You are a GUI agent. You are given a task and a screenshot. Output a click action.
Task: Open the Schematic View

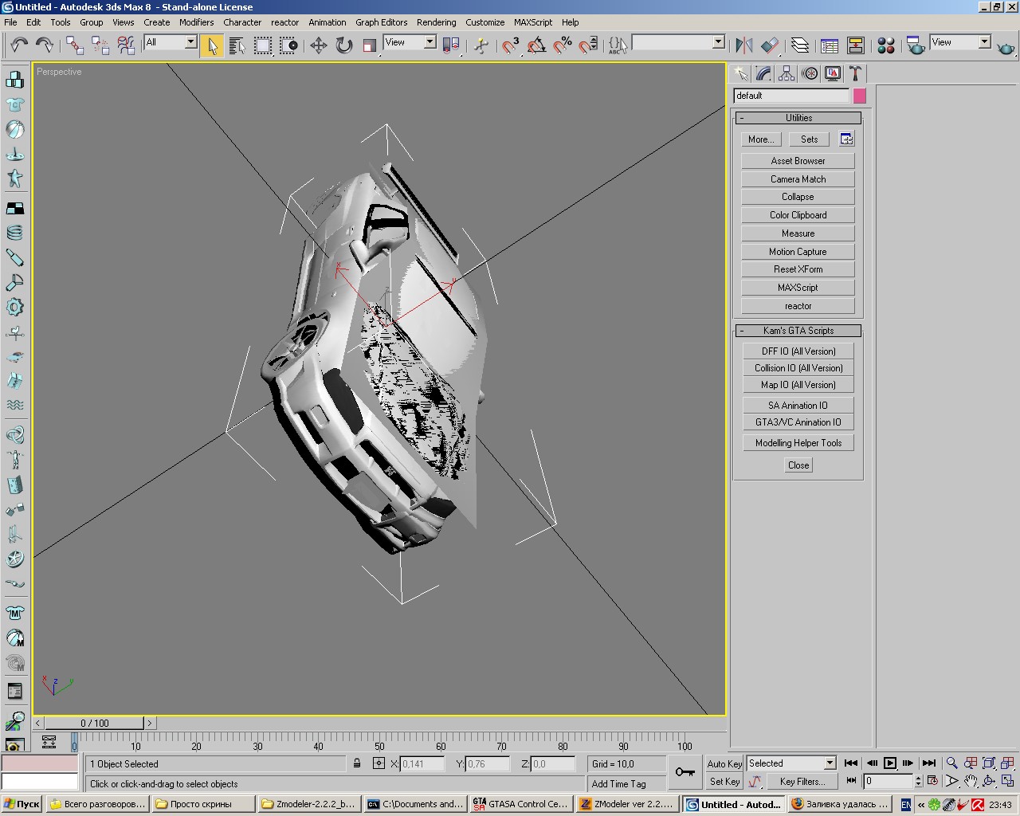[x=856, y=45]
